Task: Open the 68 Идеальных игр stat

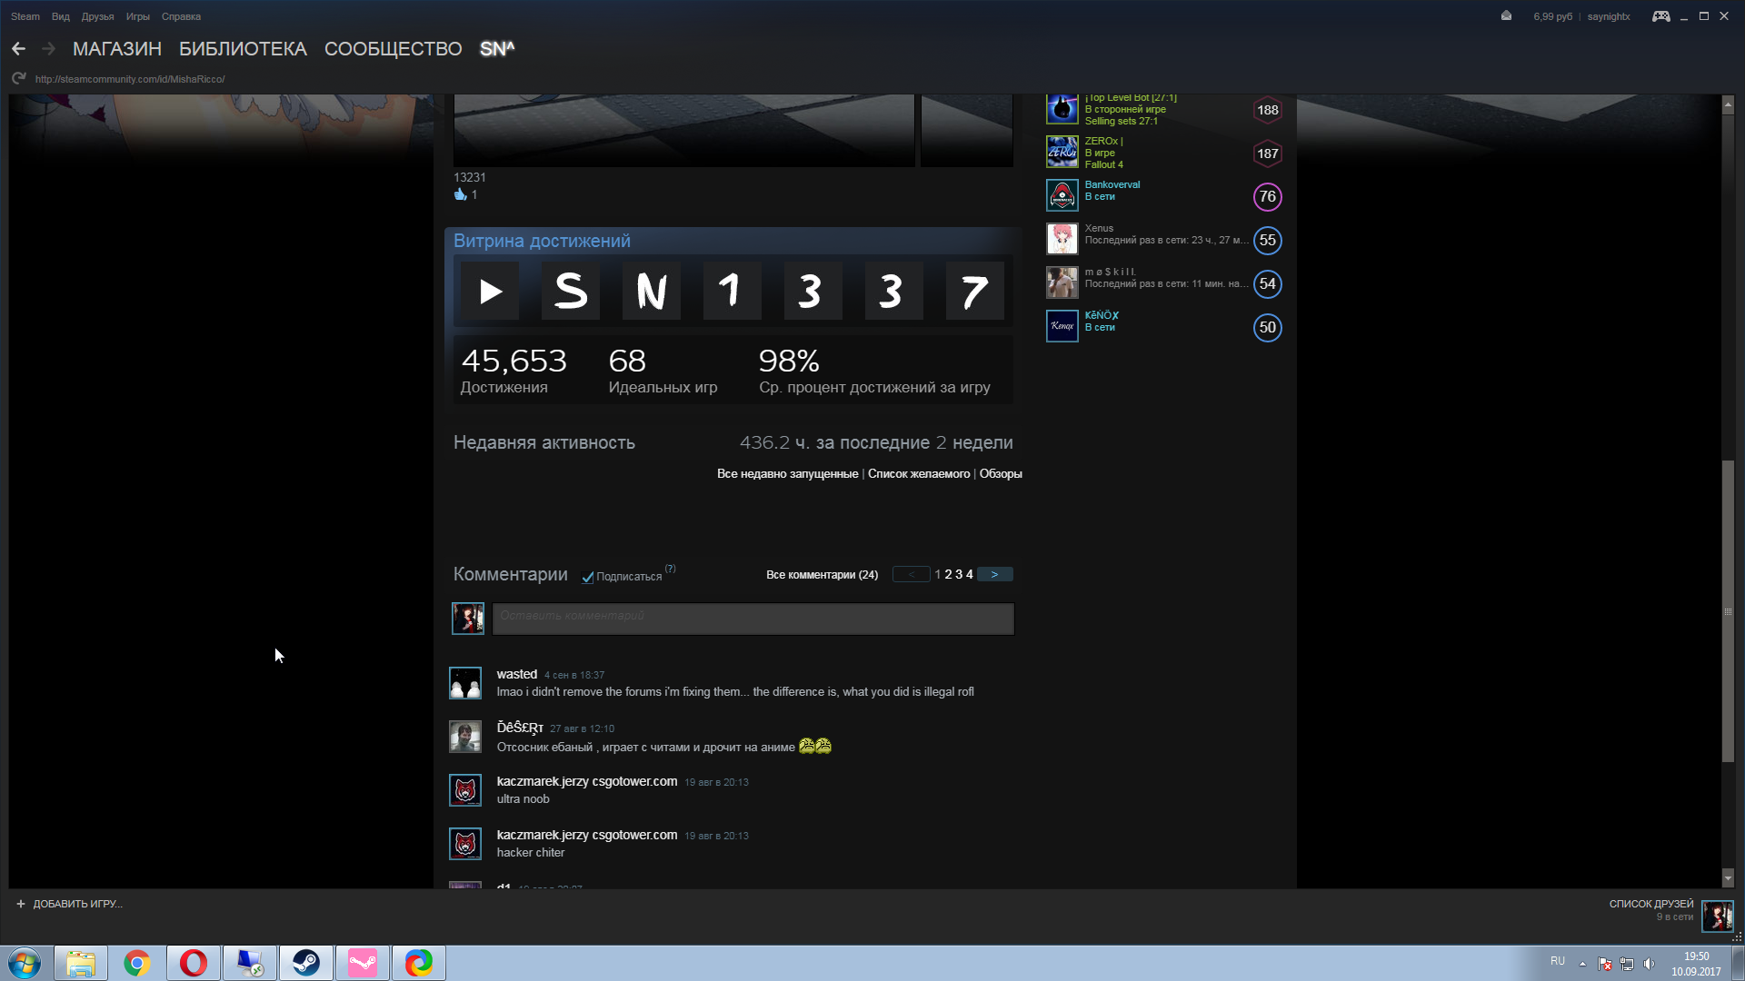Action: 663,371
